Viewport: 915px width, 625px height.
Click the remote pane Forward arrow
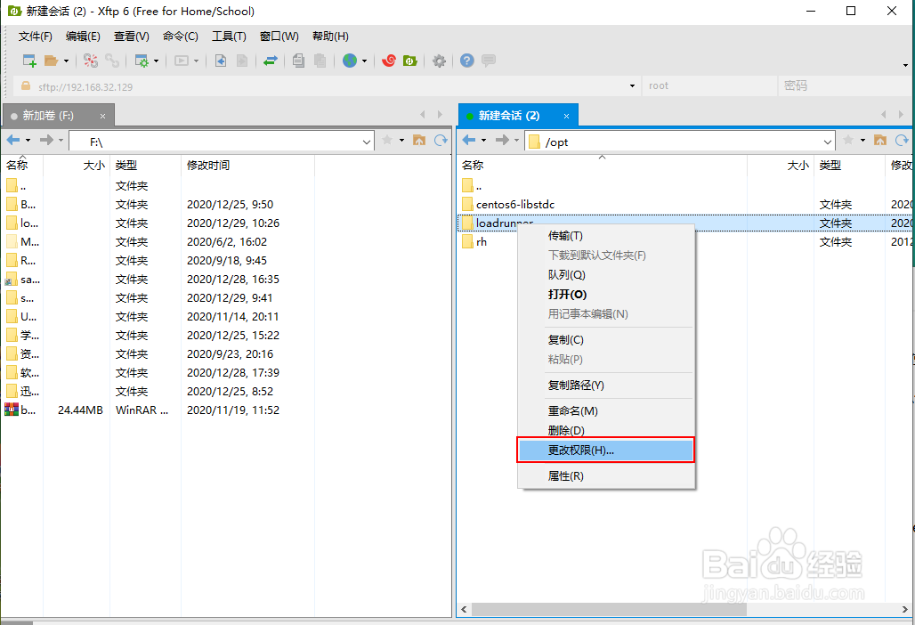tap(502, 140)
